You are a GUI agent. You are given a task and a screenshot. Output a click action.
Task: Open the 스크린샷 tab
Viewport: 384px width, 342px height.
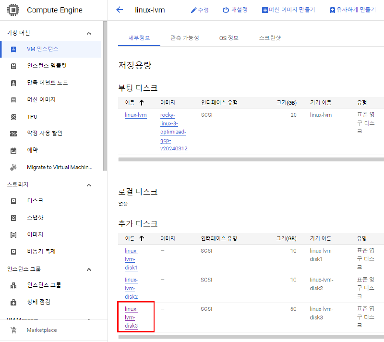point(270,38)
